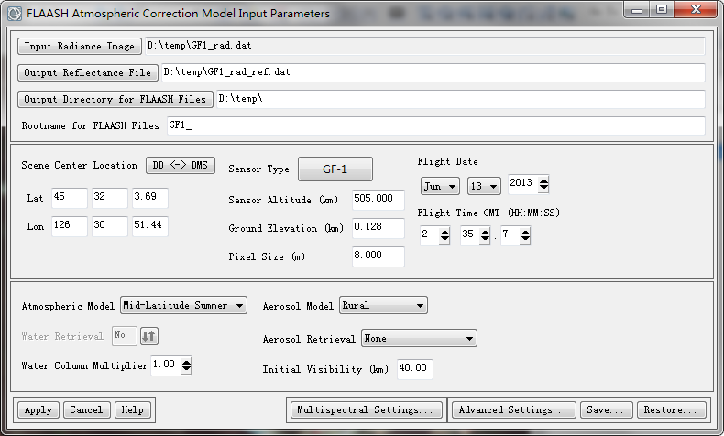Image resolution: width=724 pixels, height=436 pixels.
Task: Edit the Lat seconds field 3.69
Action: click(x=149, y=198)
